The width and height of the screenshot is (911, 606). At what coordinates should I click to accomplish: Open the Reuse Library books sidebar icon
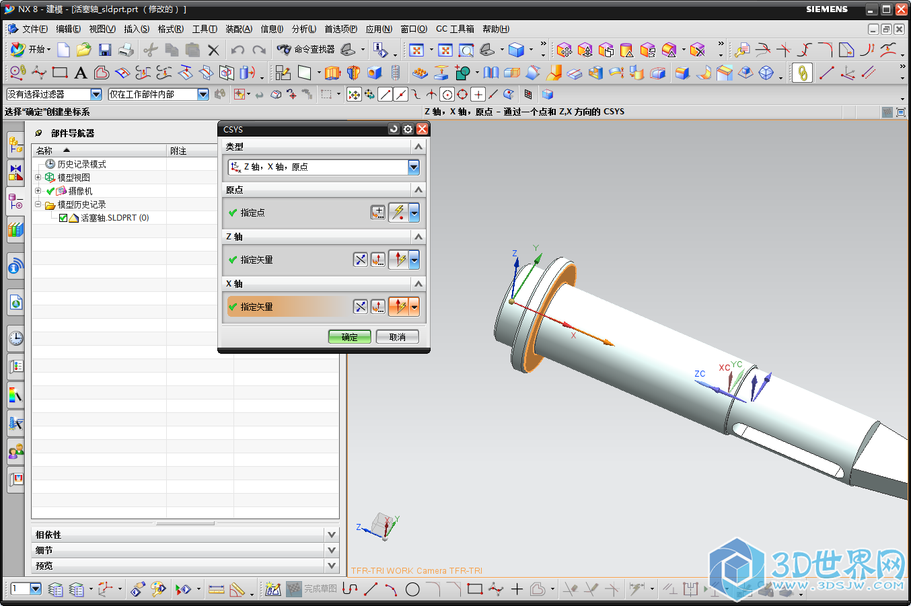(x=15, y=229)
